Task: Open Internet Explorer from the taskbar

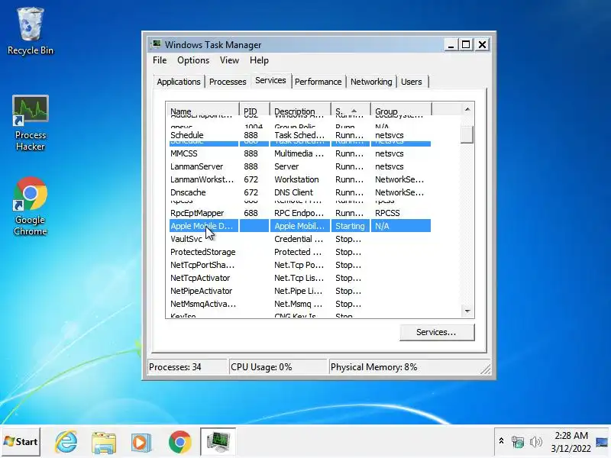Action: coord(66,442)
